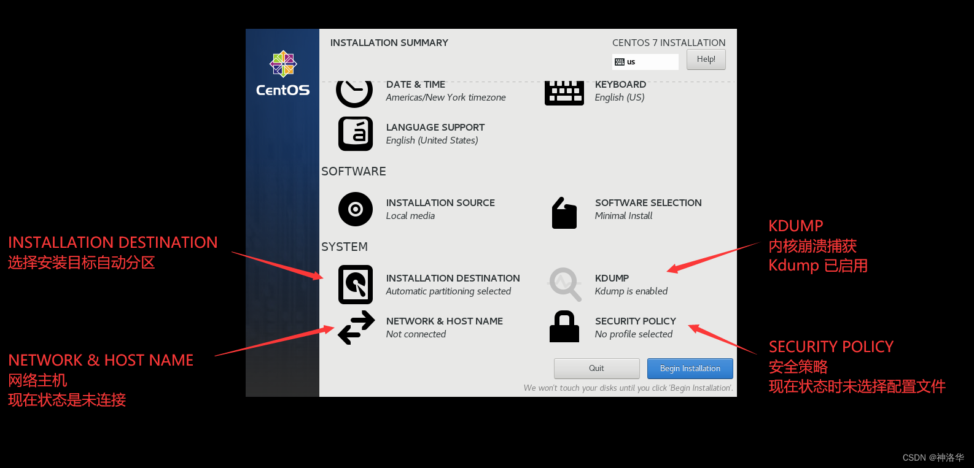Screen dimensions: 974x468
Task: Click the CentOS logo in the sidebar
Action: tap(283, 74)
